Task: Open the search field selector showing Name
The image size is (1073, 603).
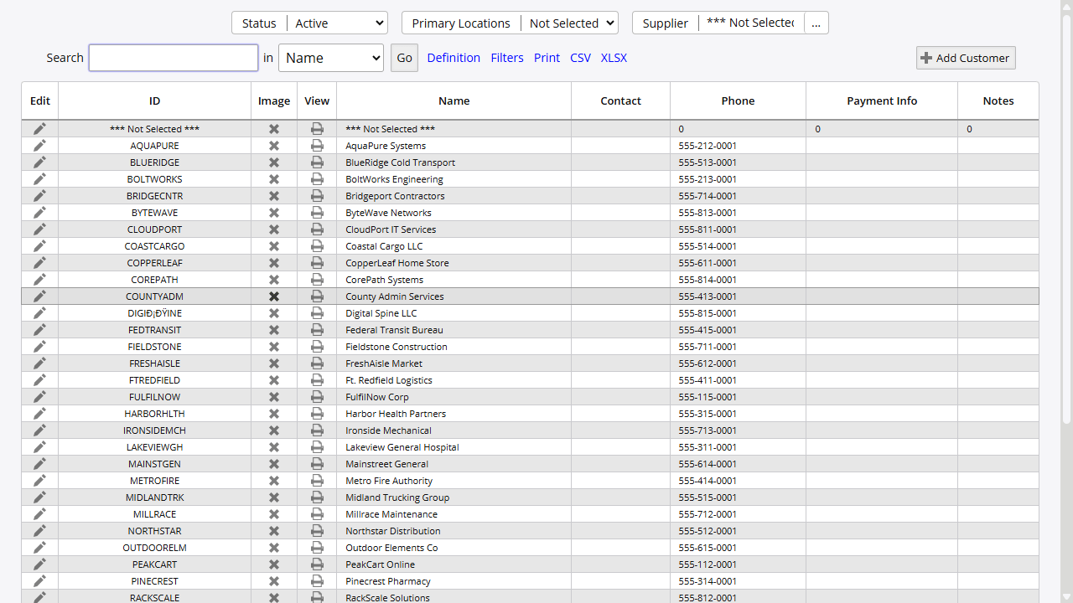Action: 330,58
